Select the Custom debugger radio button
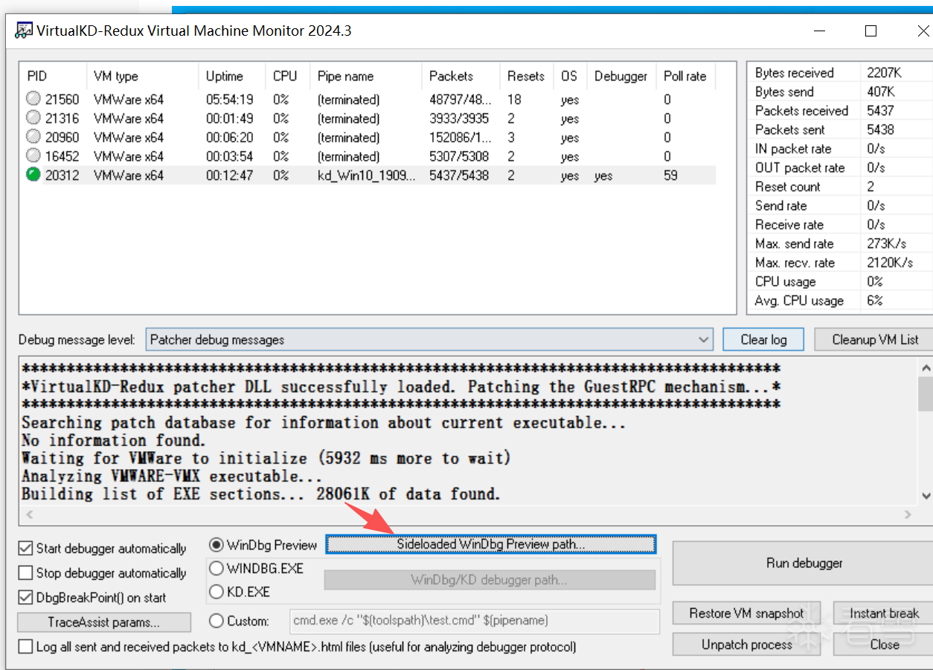The height and width of the screenshot is (670, 933). pos(217,621)
